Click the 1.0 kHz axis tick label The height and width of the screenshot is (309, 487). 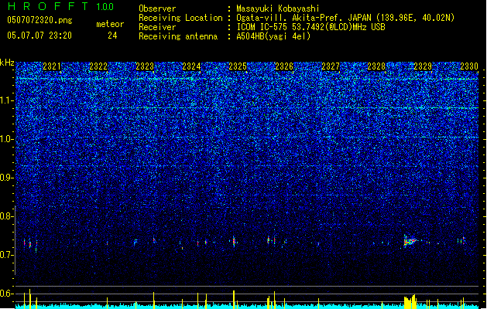point(7,139)
